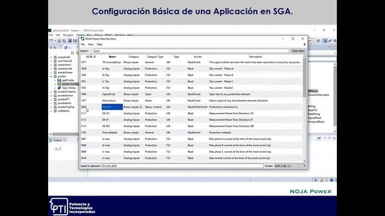Sort by the Name column header
This screenshot has width=385, height=216.
[x=112, y=56]
